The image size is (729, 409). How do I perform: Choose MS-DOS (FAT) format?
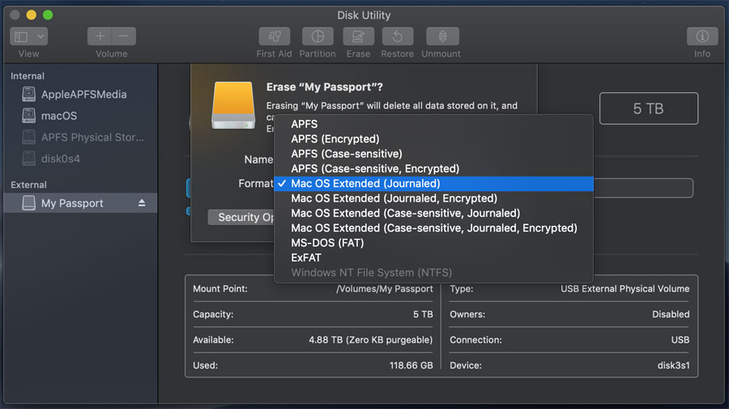click(x=434, y=243)
